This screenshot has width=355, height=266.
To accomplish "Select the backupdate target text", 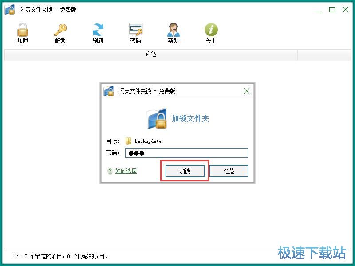I will (x=148, y=141).
